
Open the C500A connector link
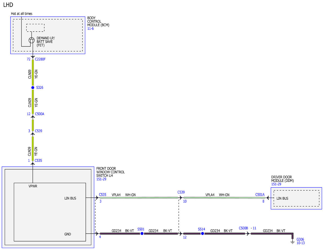tap(40, 114)
